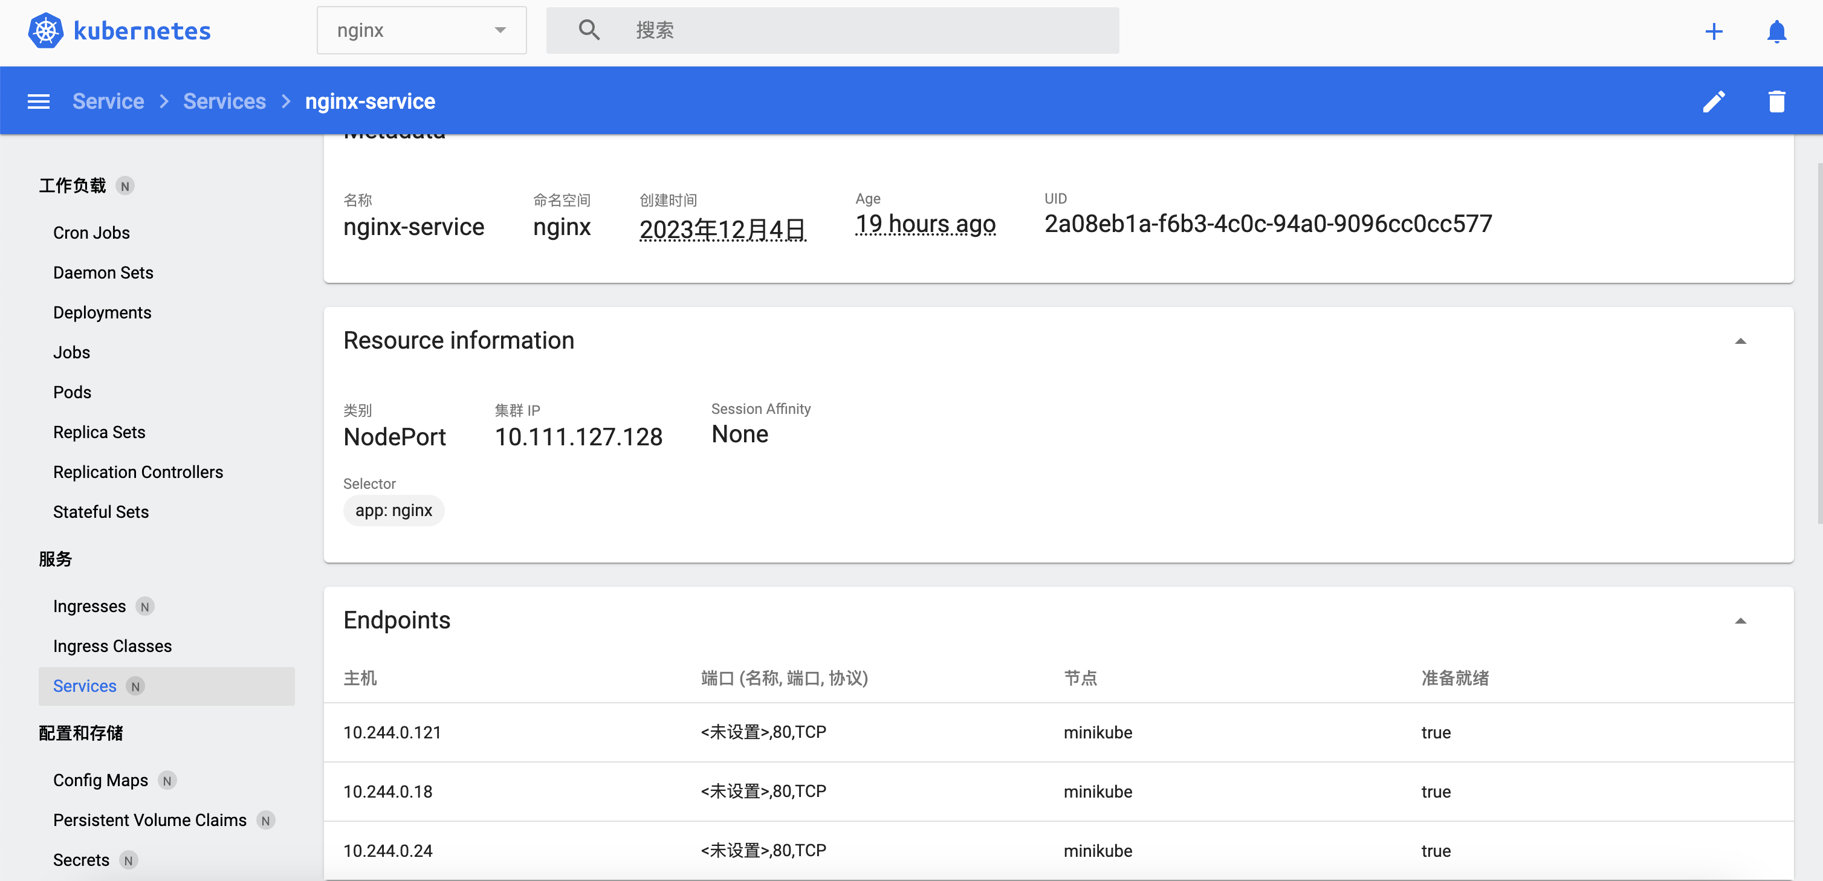Click the pencil edit resource icon
1823x881 pixels.
click(x=1714, y=101)
